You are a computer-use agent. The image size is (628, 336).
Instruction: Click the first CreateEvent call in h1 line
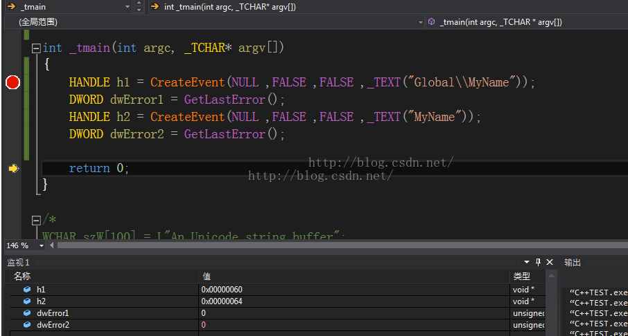(x=187, y=83)
